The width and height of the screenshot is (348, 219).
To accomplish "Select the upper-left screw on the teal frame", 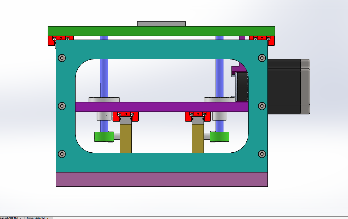I will click(62, 58).
